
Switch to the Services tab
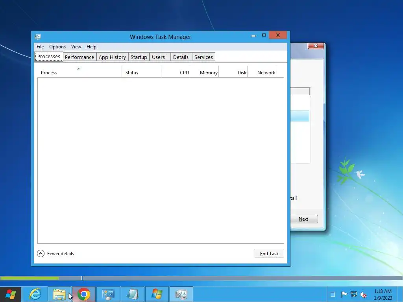click(203, 57)
